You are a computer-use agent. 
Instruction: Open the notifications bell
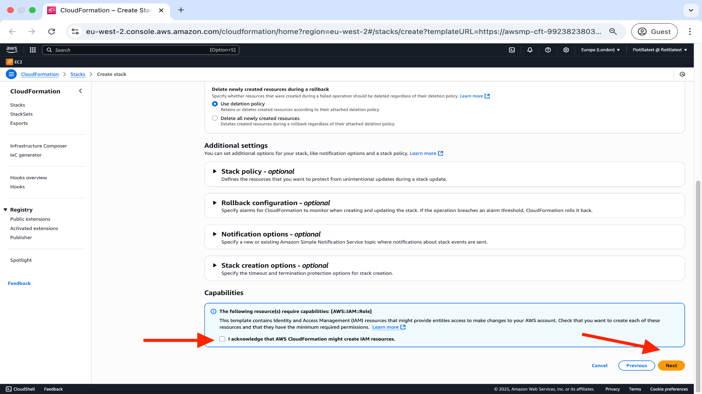pyautogui.click(x=530, y=50)
